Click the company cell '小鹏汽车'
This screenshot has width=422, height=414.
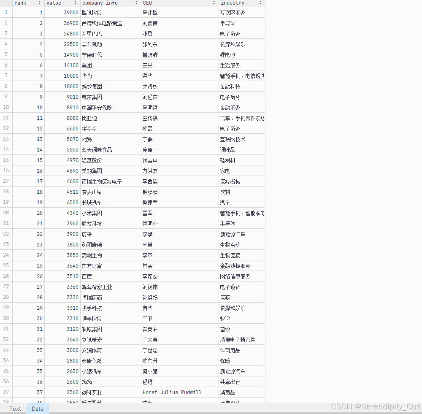(x=111, y=371)
